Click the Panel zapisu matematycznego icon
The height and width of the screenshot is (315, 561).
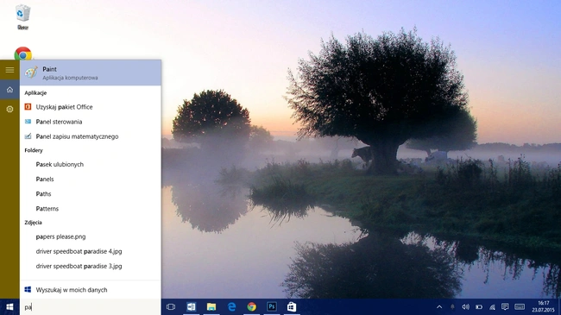pos(28,136)
